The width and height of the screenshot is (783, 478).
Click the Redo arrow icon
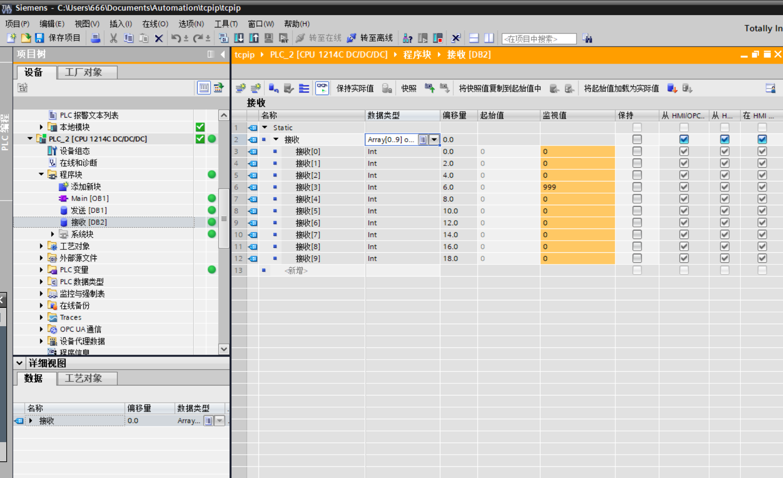[x=198, y=38]
